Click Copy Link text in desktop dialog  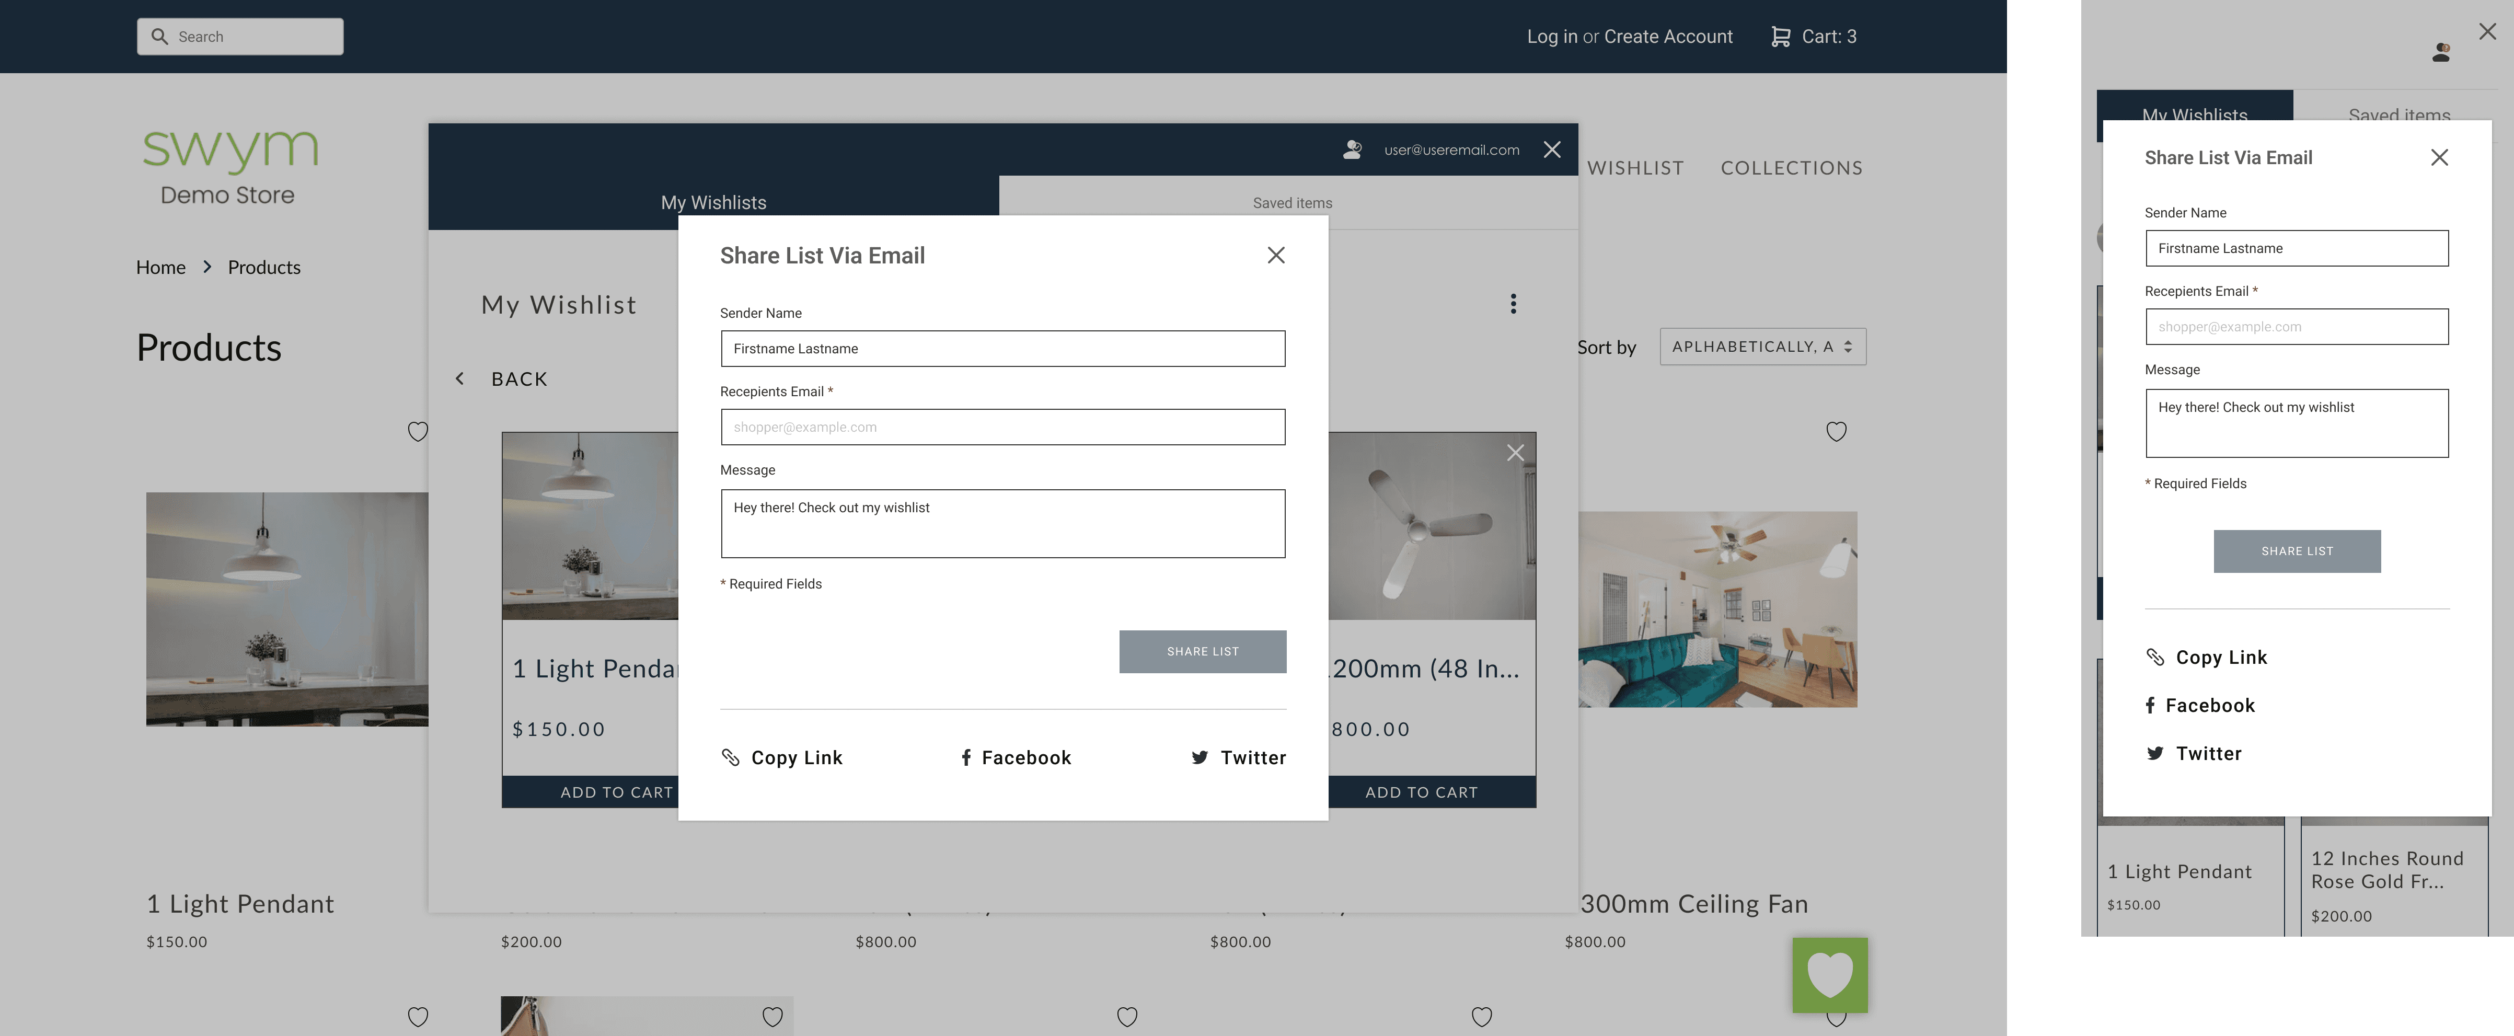click(797, 758)
